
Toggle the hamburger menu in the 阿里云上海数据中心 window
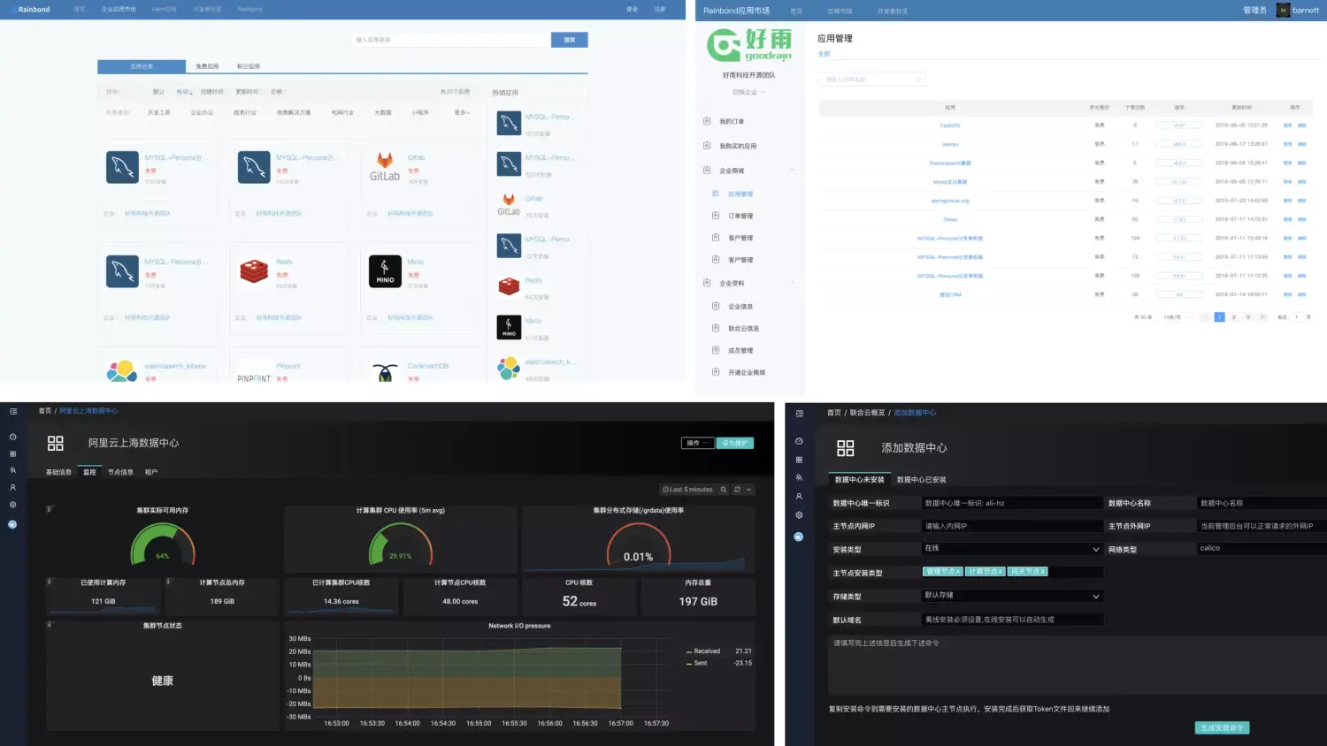coord(13,411)
